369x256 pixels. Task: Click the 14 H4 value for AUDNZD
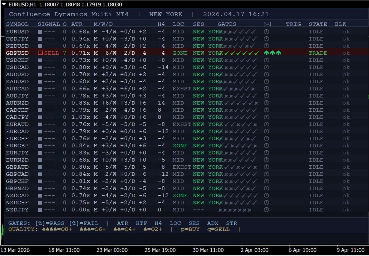coord(161,103)
